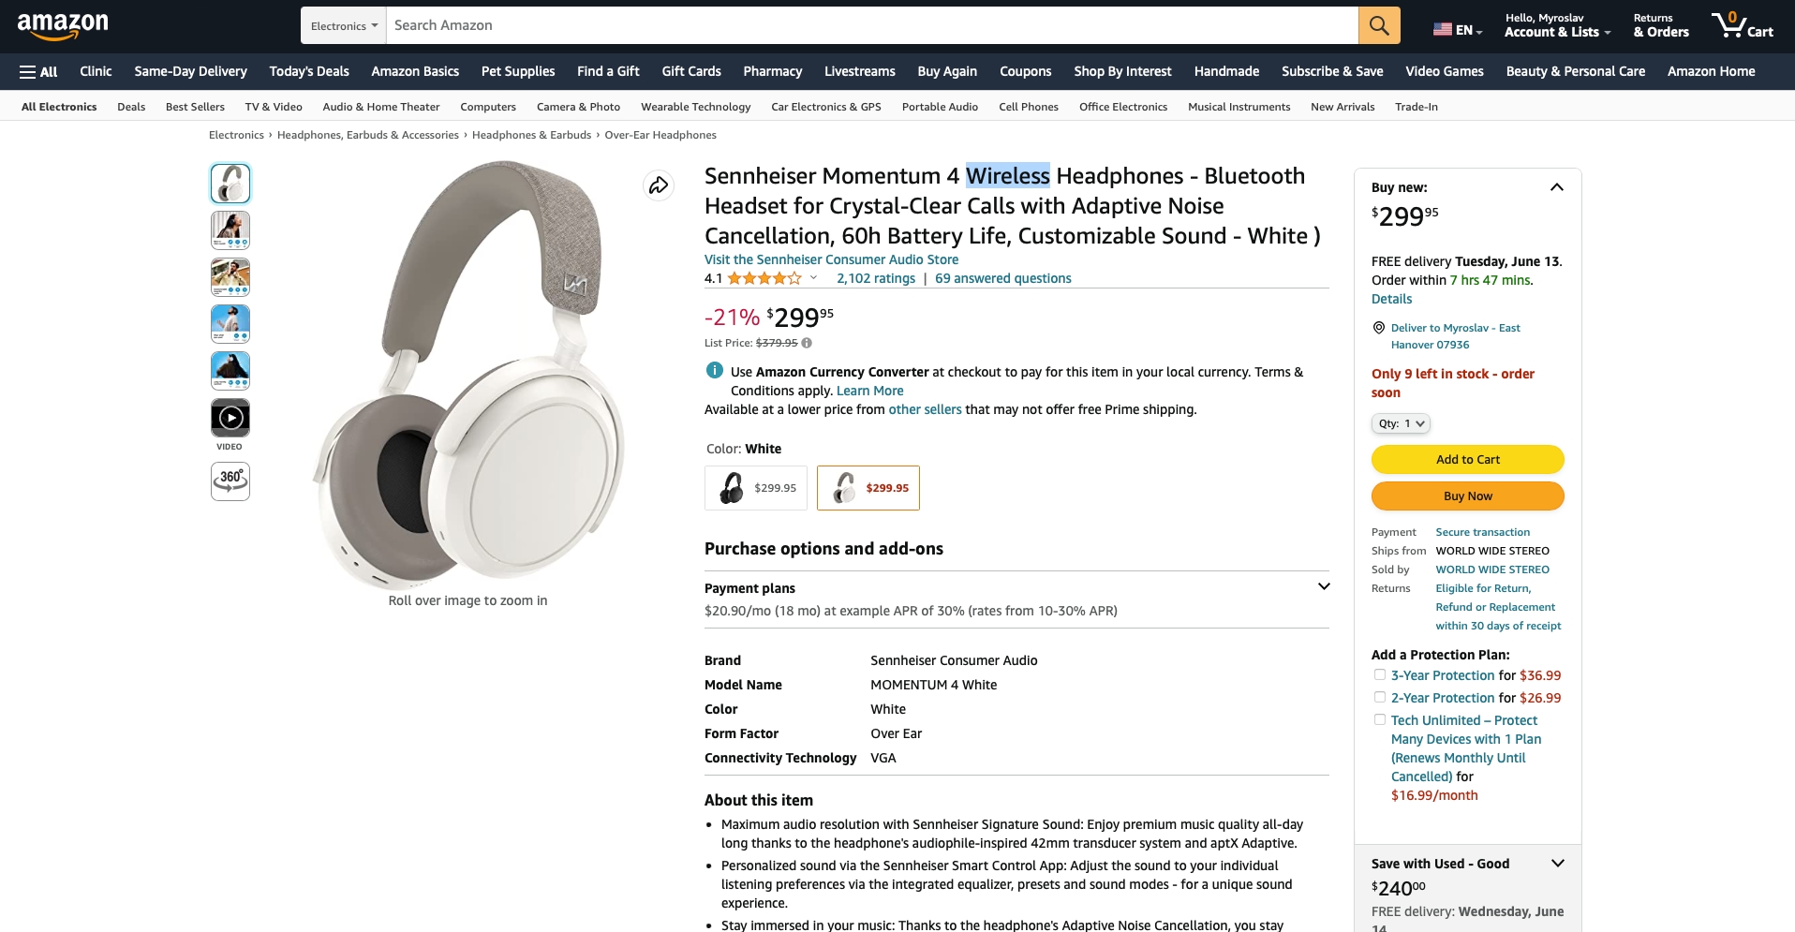Screen dimensions: 1795x932
Task: Click the Amazon logo
Action: (x=63, y=25)
